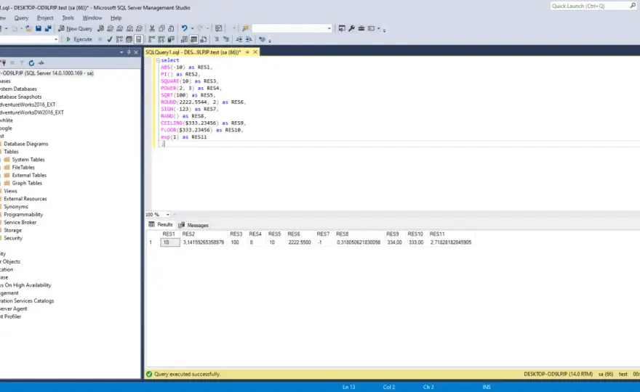Click the Decrease Indent icon
The height and width of the screenshot is (392, 640).
(x=239, y=39)
